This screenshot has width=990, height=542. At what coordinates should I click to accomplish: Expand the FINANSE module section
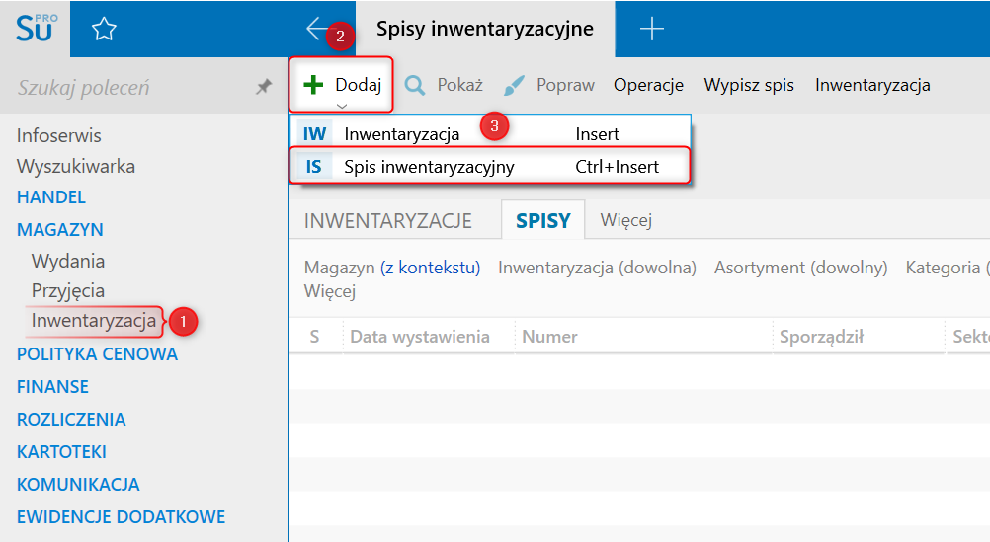[52, 386]
